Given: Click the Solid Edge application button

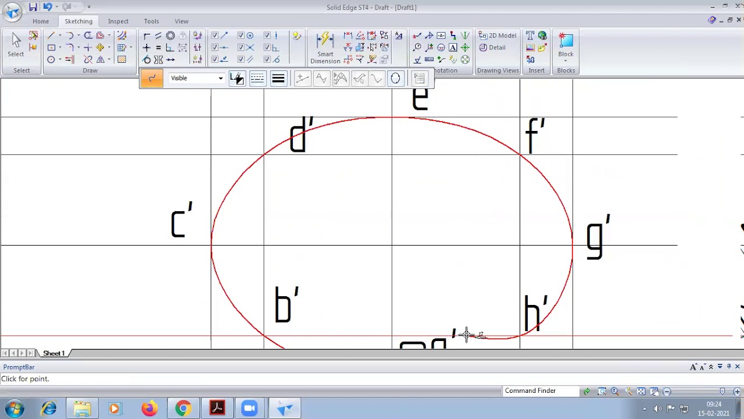Looking at the screenshot, I should click(x=12, y=11).
